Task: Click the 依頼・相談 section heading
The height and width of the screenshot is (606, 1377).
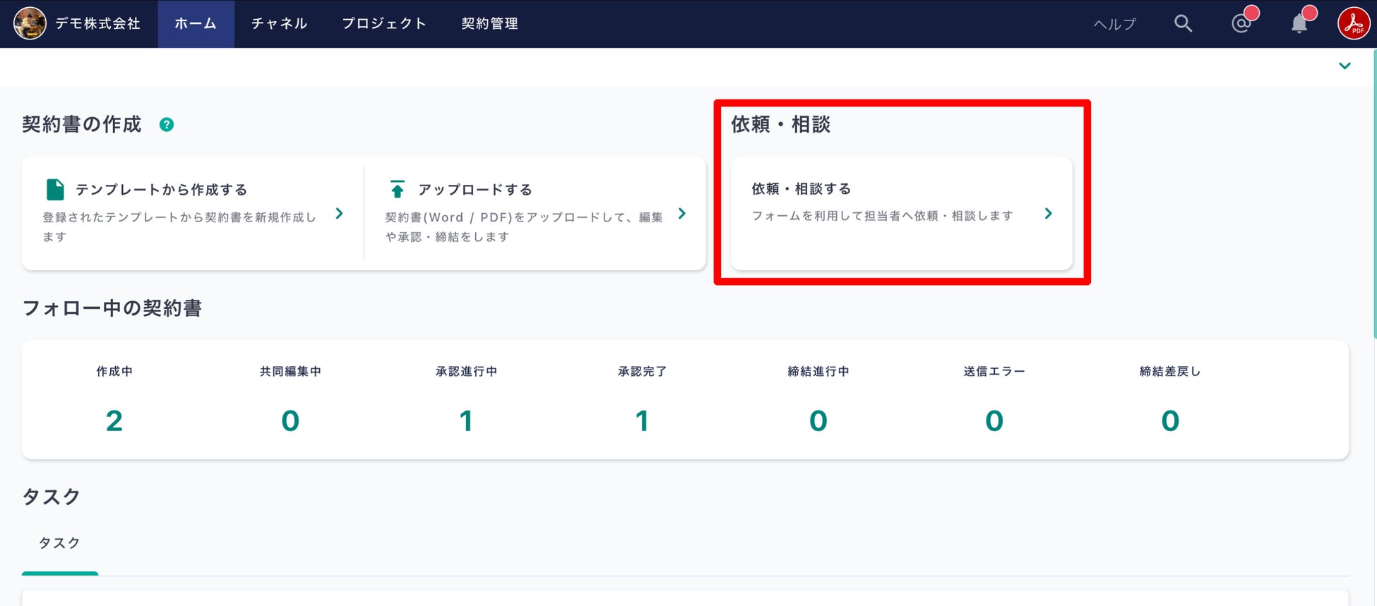Action: coord(781,125)
